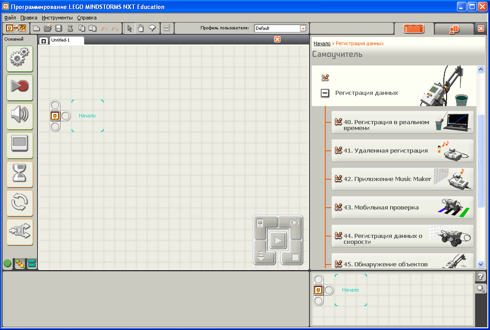Click the icon above Регистрация данных heading

[x=325, y=78]
